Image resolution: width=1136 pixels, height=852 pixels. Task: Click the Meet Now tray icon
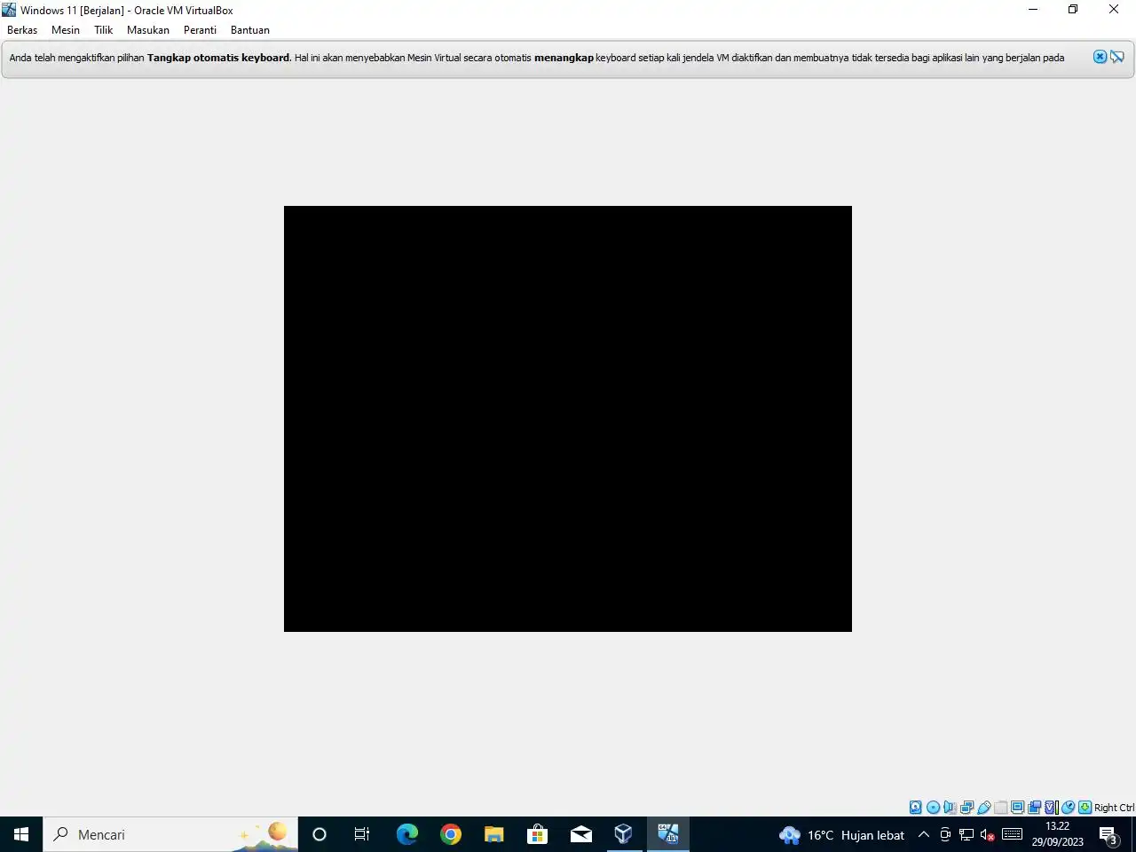point(945,834)
